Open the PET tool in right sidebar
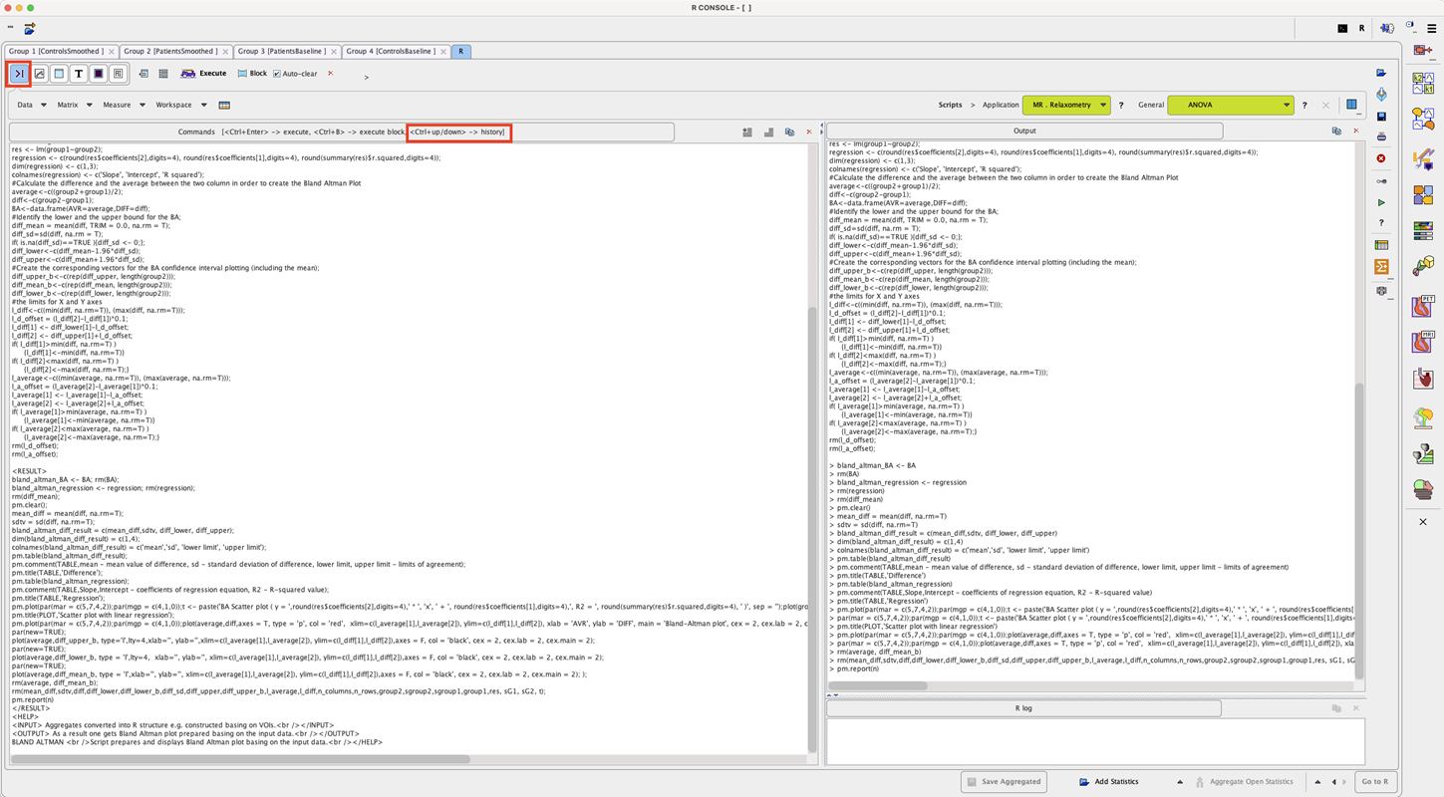Screen dimensions: 1444x797 1423,306
